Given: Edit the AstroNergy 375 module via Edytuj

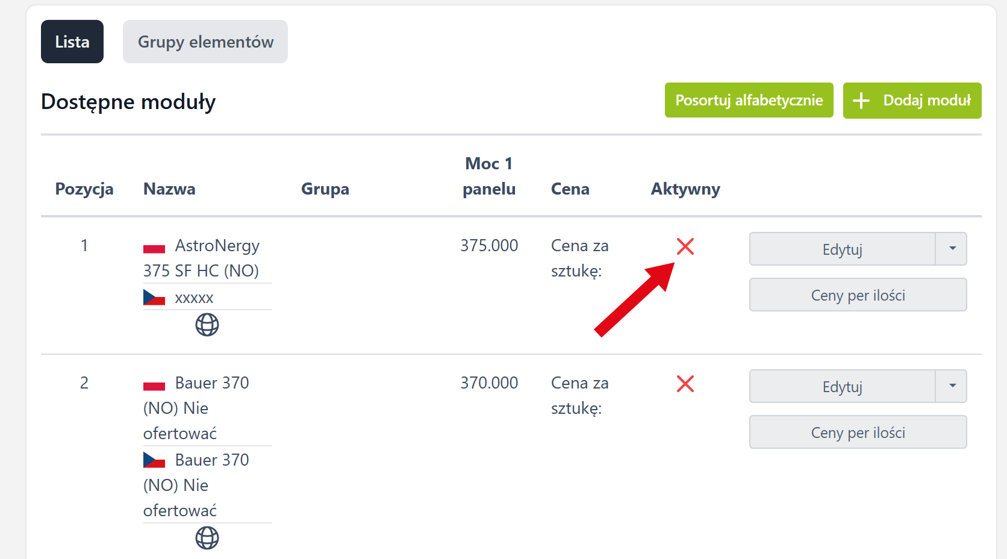Looking at the screenshot, I should (x=842, y=249).
